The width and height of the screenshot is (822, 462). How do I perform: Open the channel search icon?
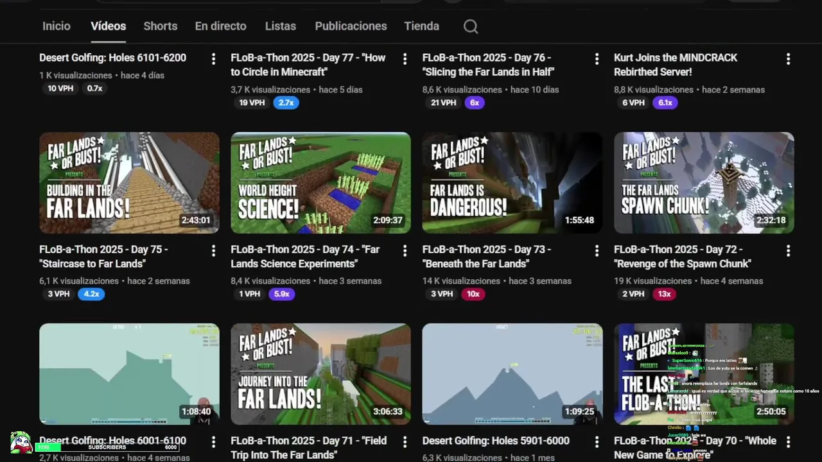[x=471, y=26]
